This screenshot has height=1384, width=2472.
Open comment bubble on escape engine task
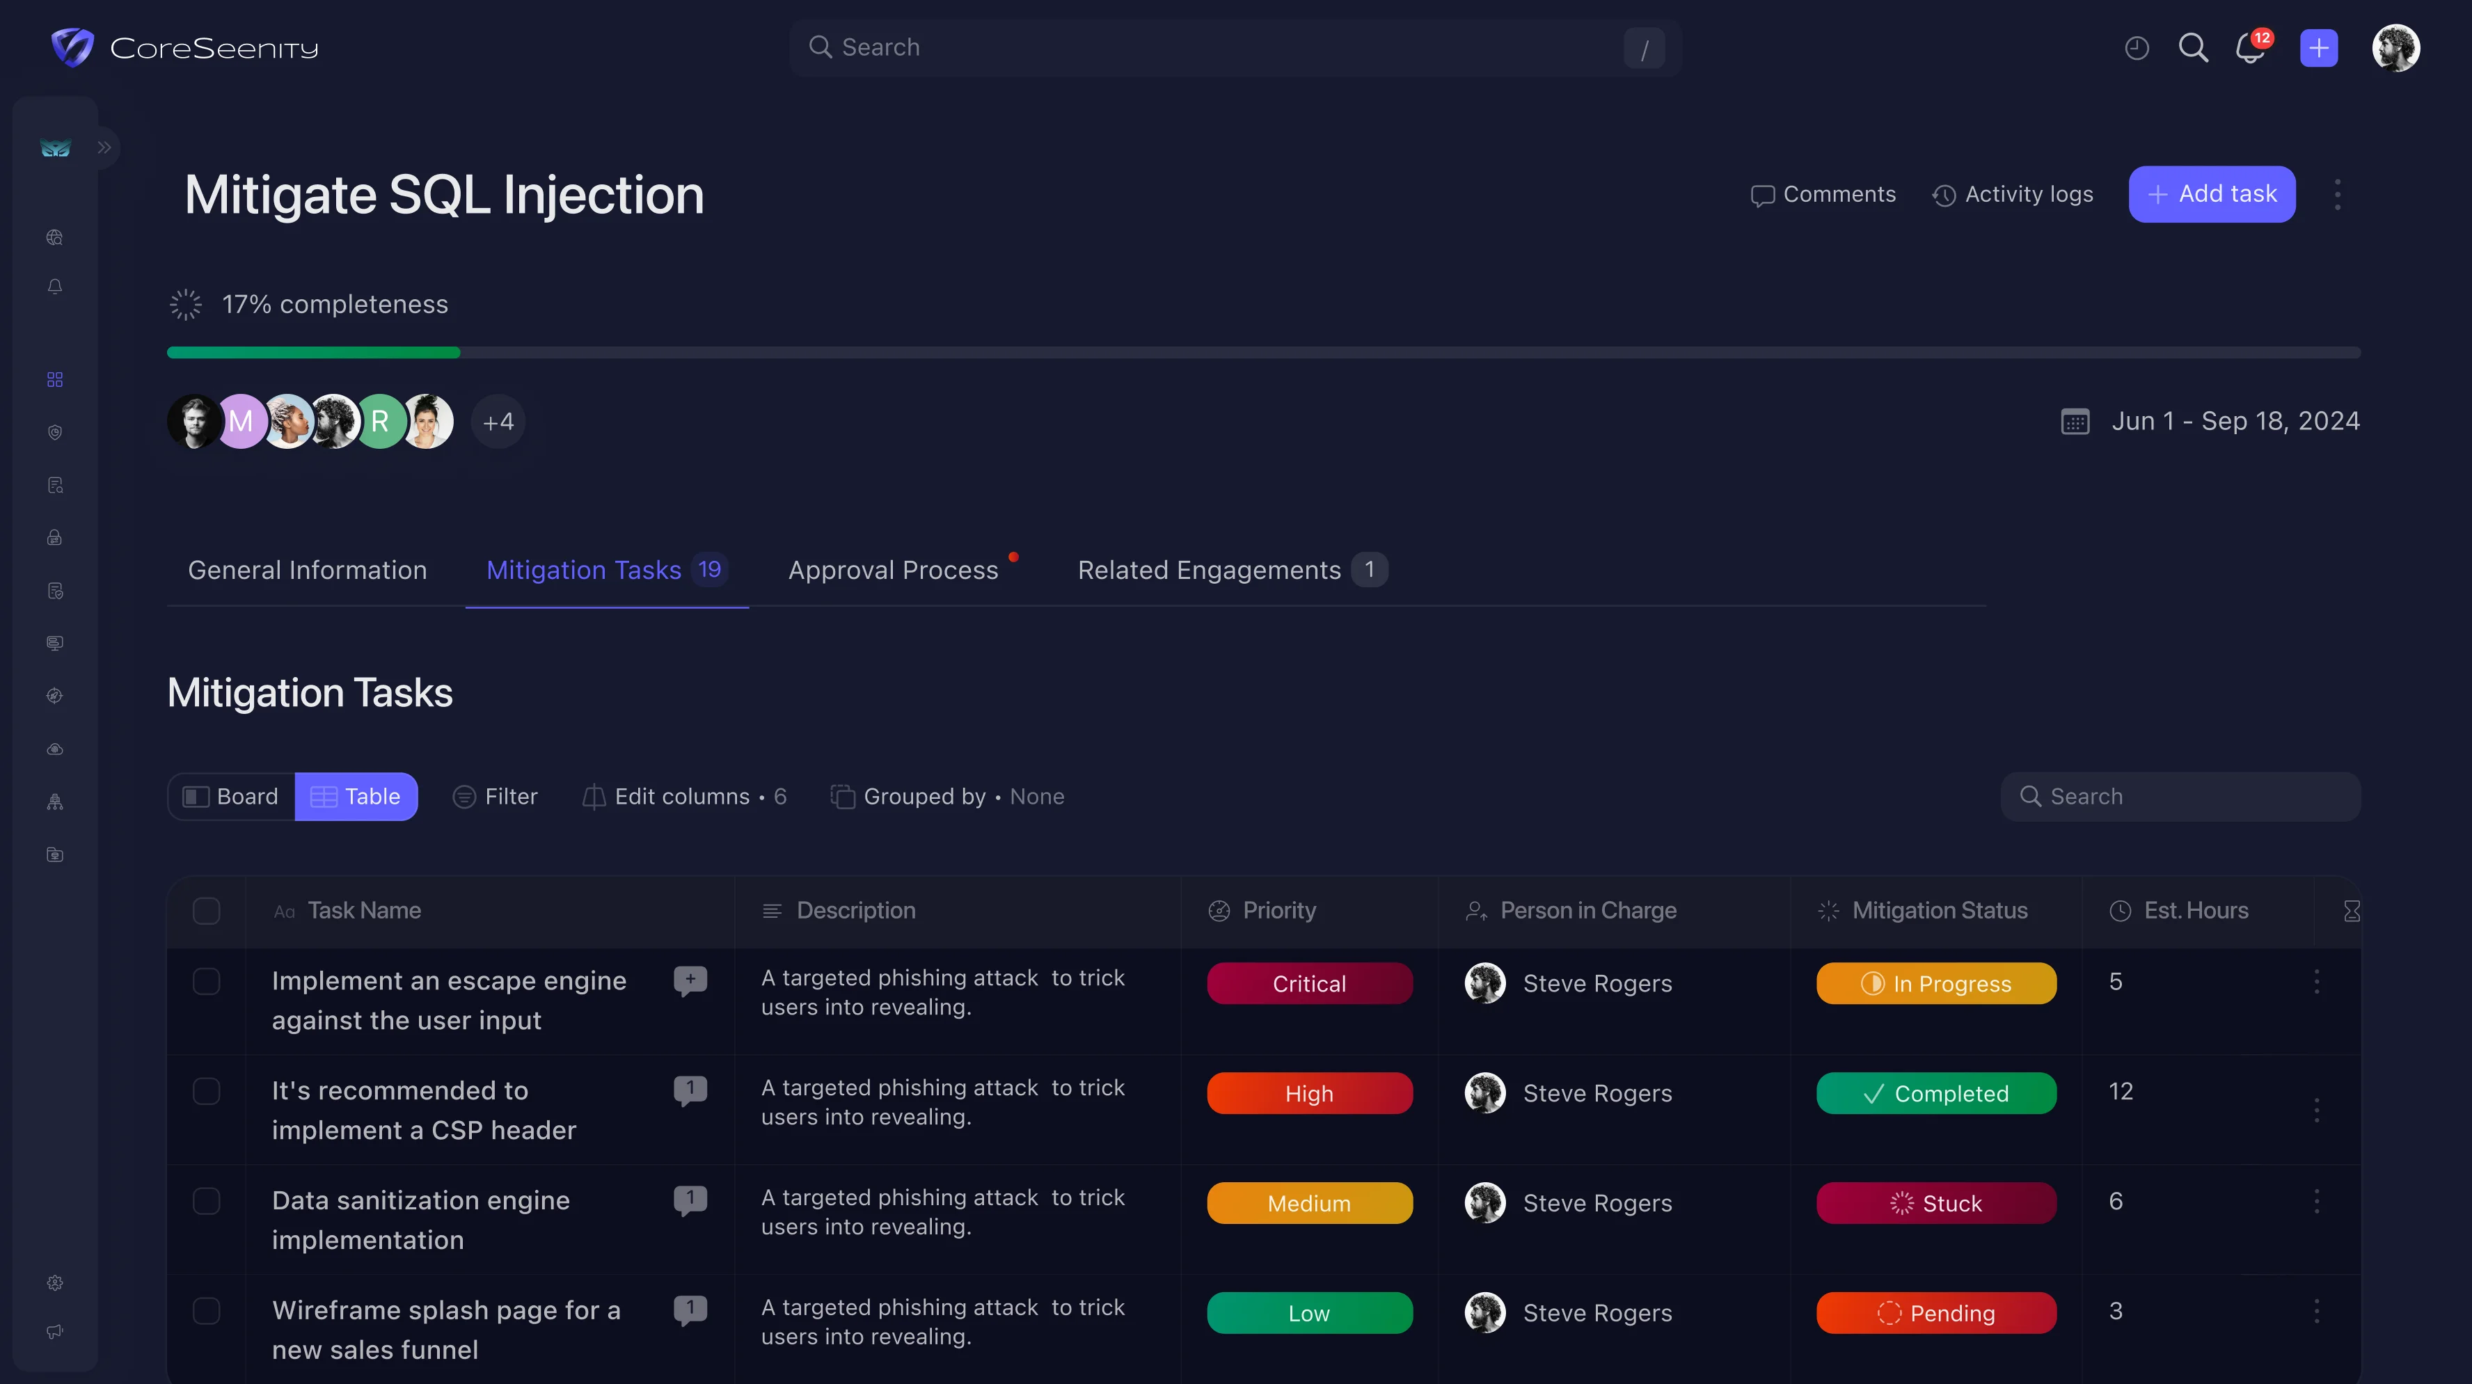pos(690,981)
